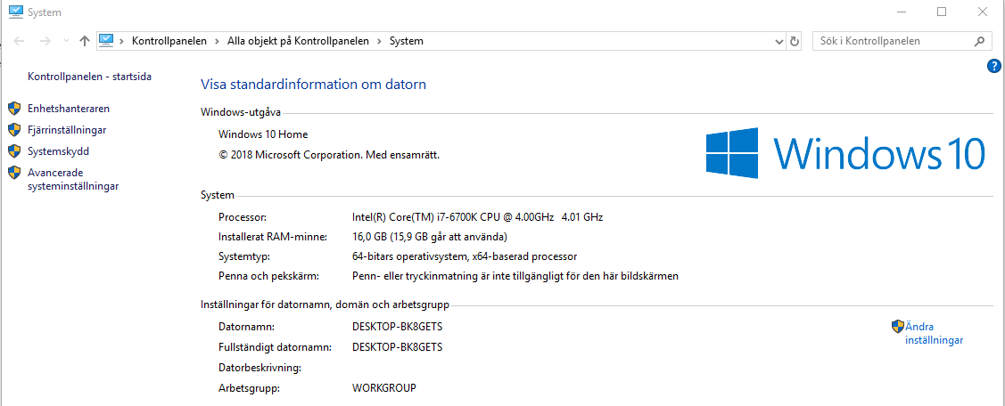Click the Intel Core i7-6700K processor value
This screenshot has width=1005, height=406.
coord(477,217)
